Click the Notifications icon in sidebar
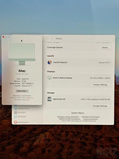 (x=16, y=122)
